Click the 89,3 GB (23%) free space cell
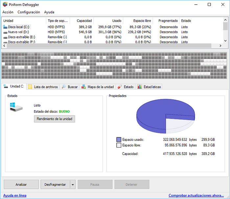 [x=140, y=27]
